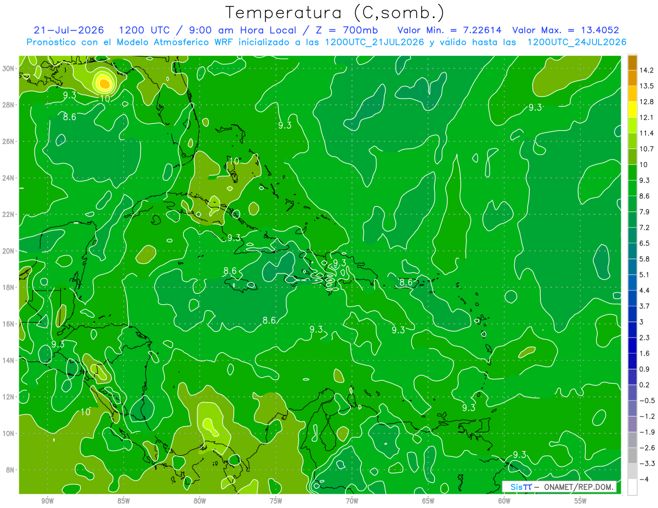Click the title 'Temperatura (C,somb.)'
This screenshot has width=658, height=508.
pos(335,13)
